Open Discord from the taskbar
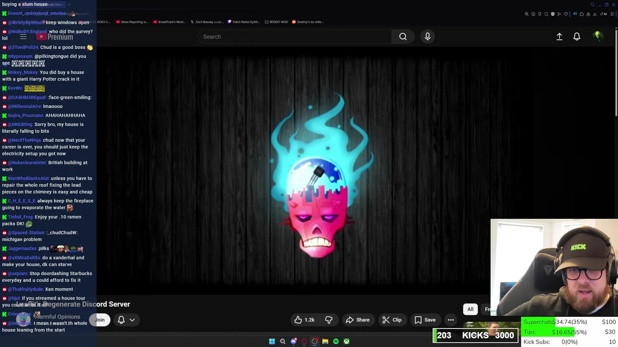 click(293, 341)
